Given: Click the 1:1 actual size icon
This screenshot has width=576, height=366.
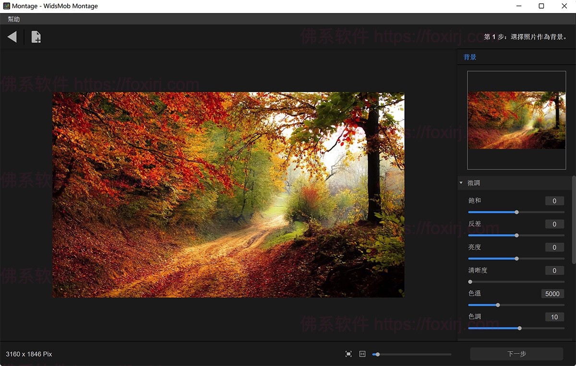Looking at the screenshot, I should (362, 354).
